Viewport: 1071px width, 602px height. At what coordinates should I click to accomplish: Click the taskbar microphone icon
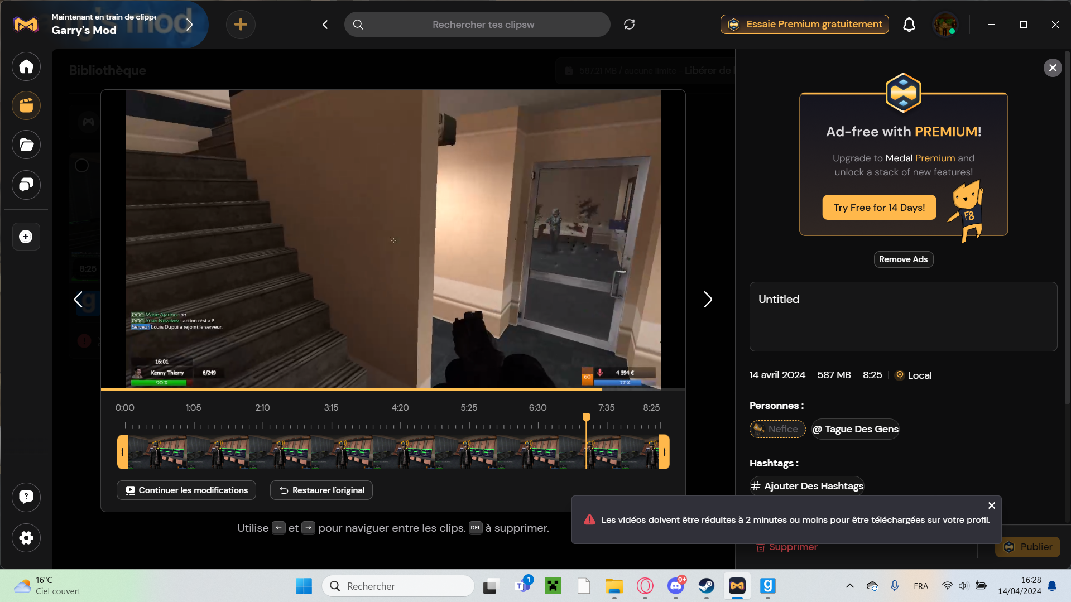pos(895,586)
